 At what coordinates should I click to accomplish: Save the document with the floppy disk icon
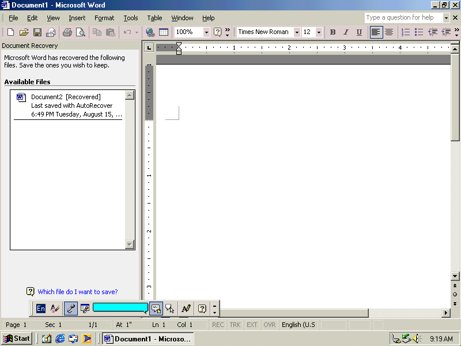(x=37, y=32)
